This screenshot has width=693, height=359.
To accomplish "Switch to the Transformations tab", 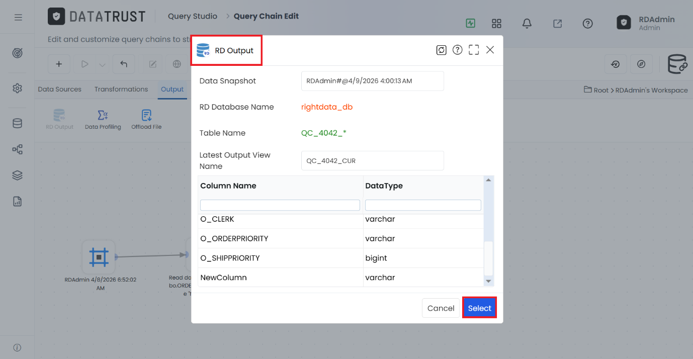I will 121,89.
